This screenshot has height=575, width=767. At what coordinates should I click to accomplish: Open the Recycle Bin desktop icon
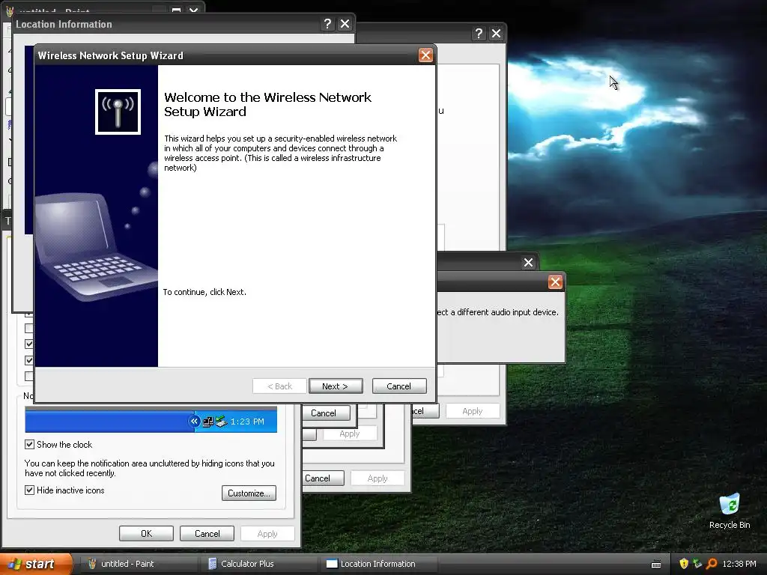pyautogui.click(x=730, y=511)
